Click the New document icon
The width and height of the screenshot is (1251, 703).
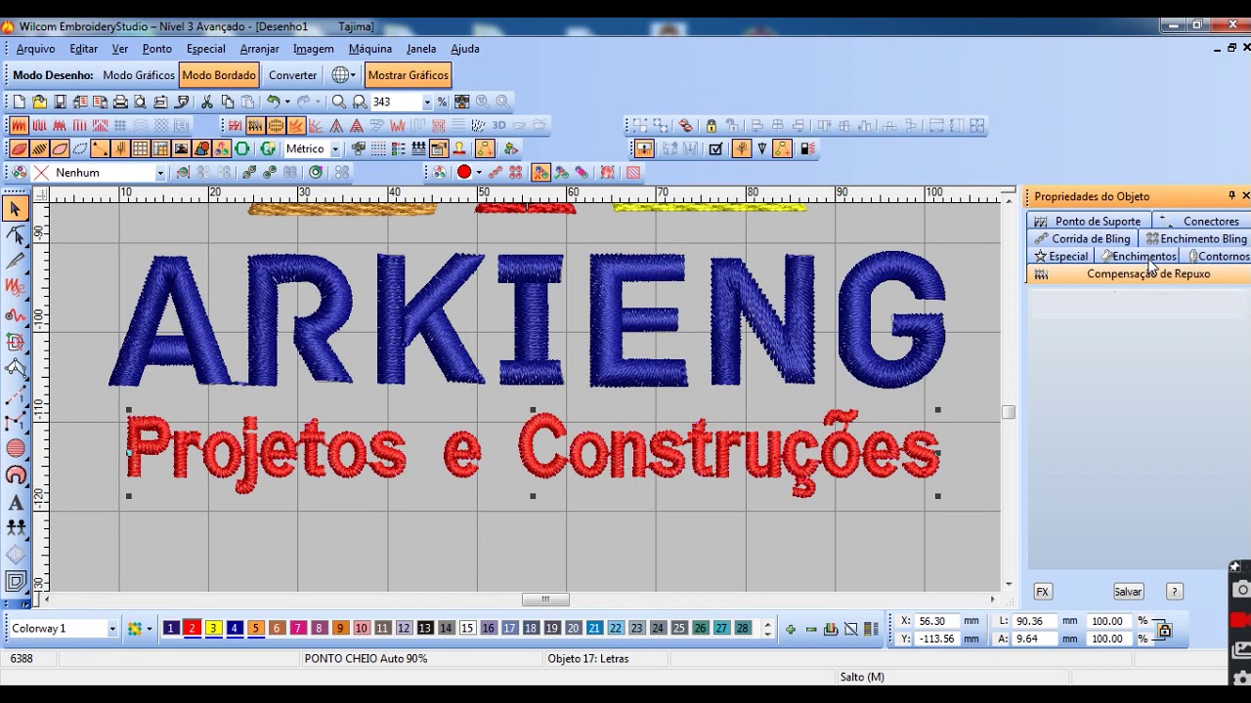(x=19, y=102)
